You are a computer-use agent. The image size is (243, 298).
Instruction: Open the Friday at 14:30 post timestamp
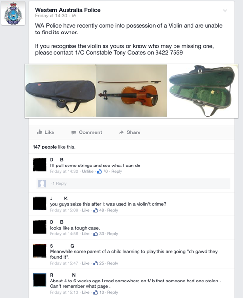pos(51,16)
